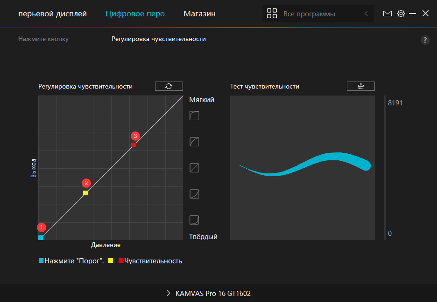Expand the KAMVAS Pro 16 GT1602 device selector
437x302 pixels.
(209, 294)
